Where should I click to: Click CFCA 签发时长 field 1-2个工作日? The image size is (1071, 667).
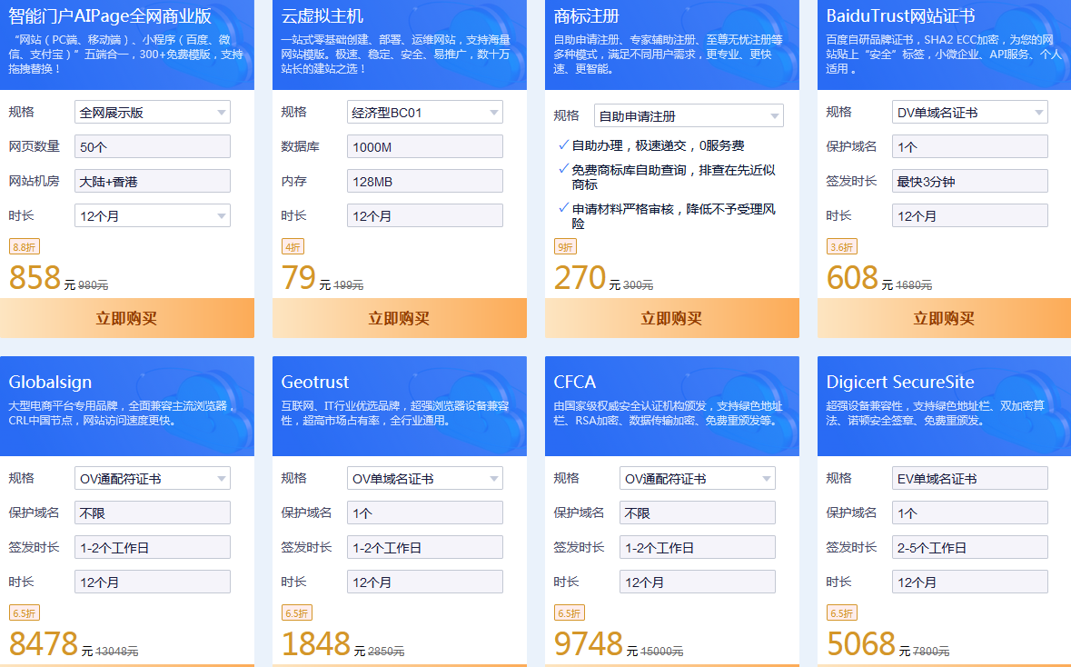(x=698, y=547)
